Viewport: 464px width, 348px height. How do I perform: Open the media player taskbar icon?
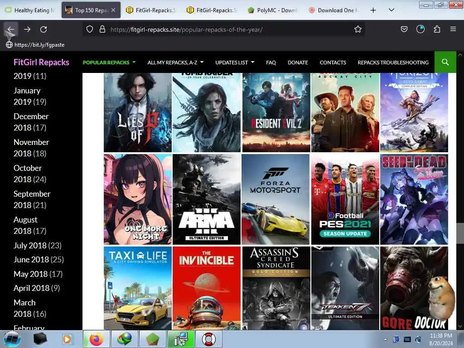tap(67, 339)
